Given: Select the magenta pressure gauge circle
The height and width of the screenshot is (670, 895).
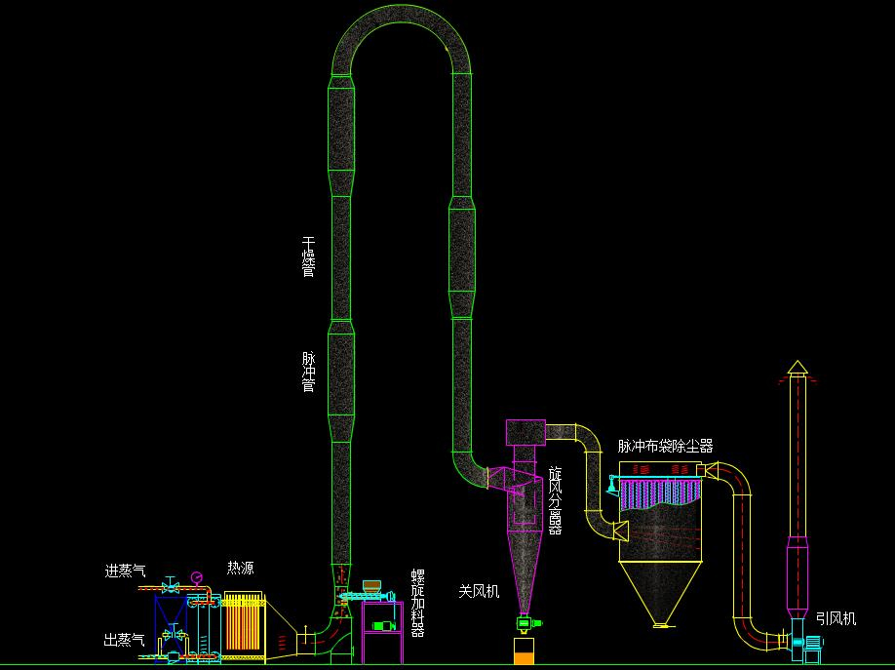Looking at the screenshot, I should point(197,575).
